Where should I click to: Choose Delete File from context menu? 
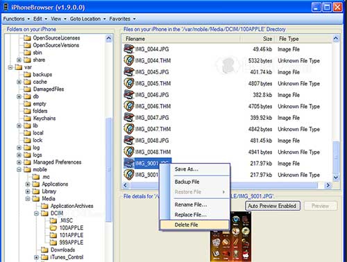pyautogui.click(x=194, y=225)
